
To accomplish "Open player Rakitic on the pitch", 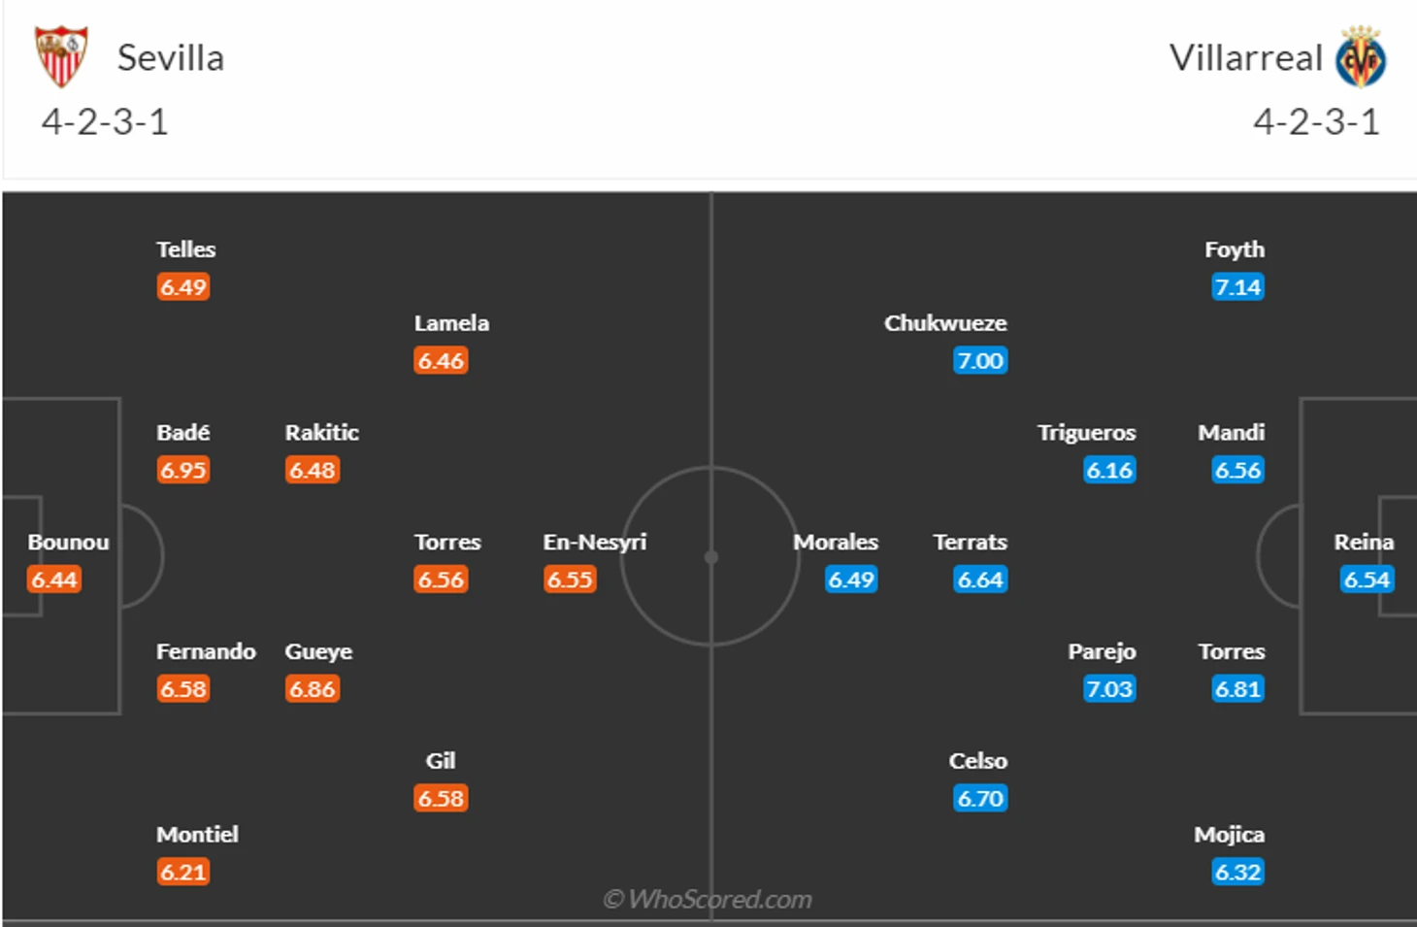I will [x=321, y=432].
